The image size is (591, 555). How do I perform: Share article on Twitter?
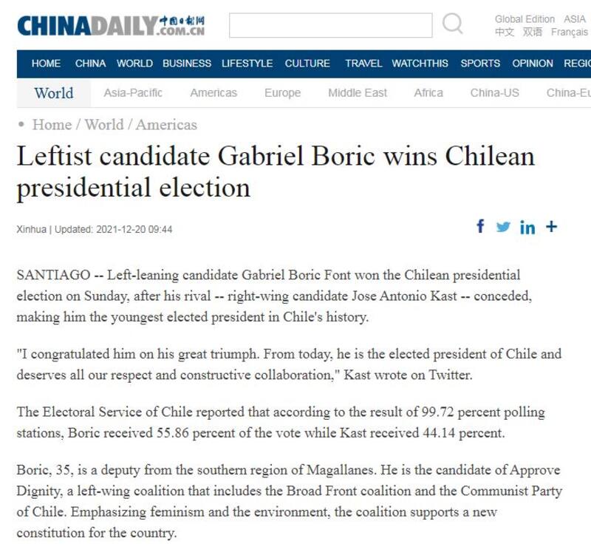tap(503, 227)
